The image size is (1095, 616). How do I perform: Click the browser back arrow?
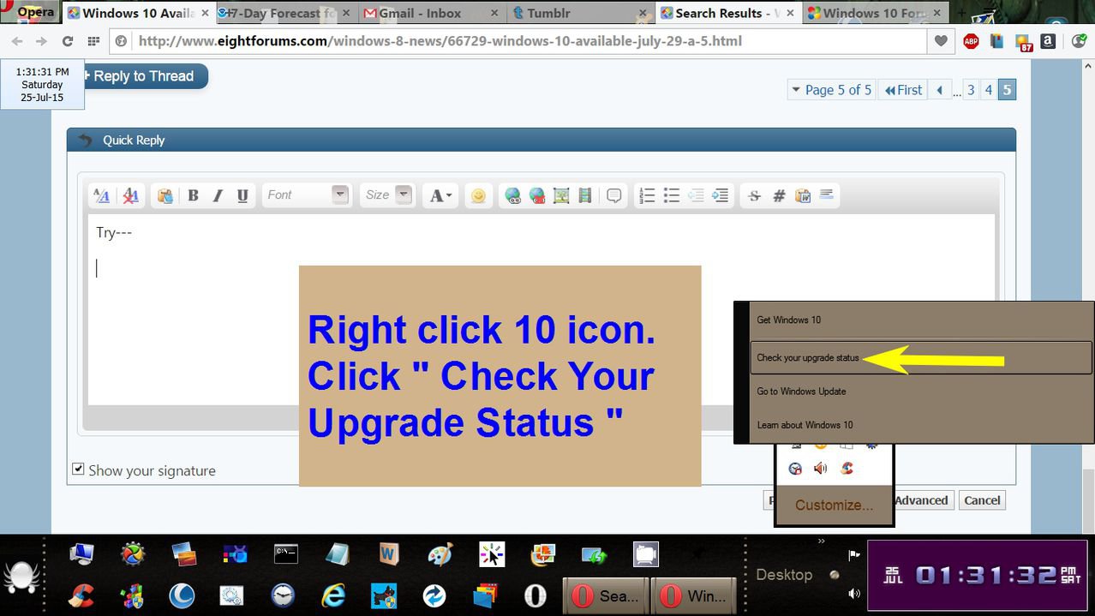pyautogui.click(x=17, y=41)
